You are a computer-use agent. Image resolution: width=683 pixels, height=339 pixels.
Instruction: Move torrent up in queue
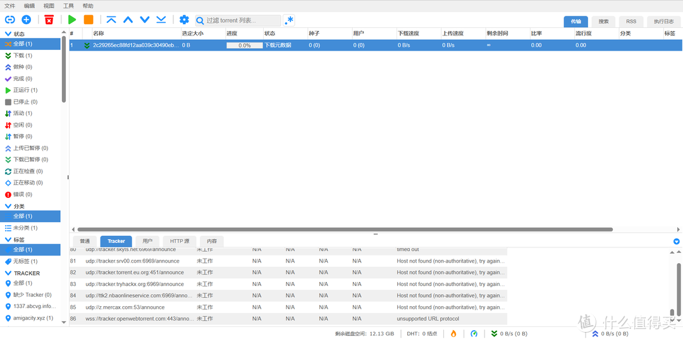pos(128,20)
